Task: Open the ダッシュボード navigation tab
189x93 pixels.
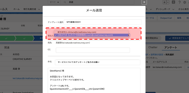Action: point(163,9)
